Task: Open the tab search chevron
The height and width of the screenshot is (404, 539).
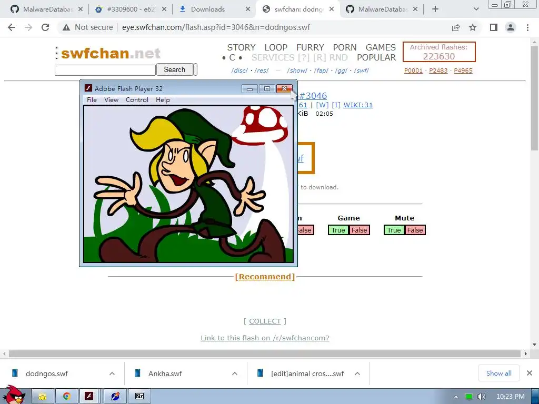Action: (476, 9)
